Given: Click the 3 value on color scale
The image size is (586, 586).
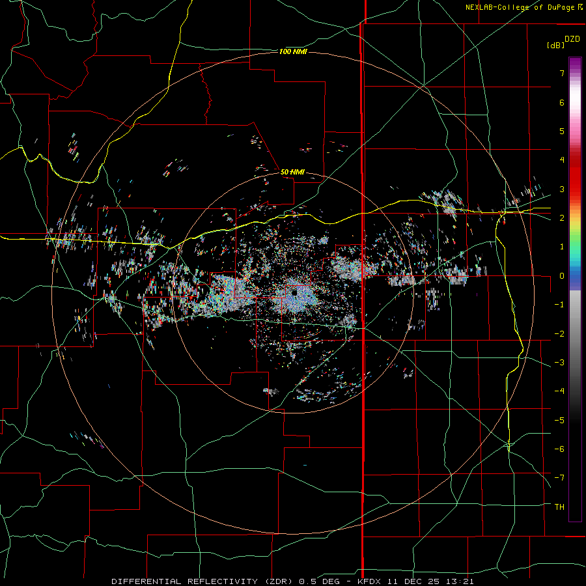Looking at the screenshot, I should pyautogui.click(x=562, y=189).
